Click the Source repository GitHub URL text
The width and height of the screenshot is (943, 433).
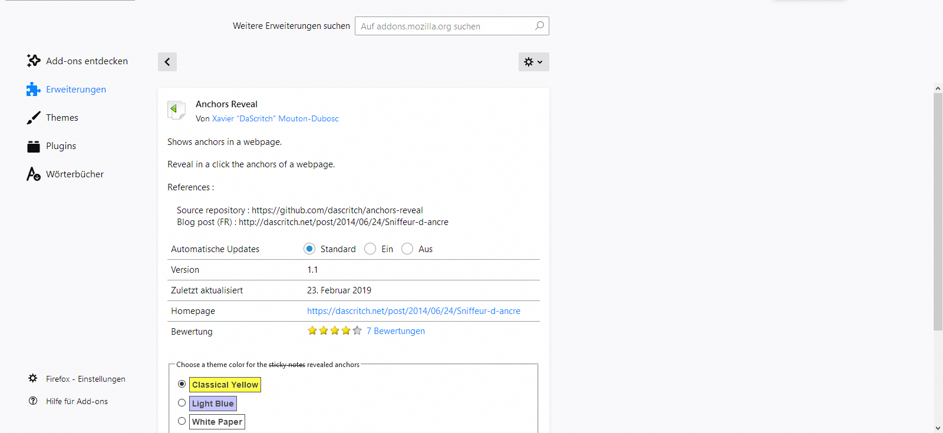(x=337, y=210)
